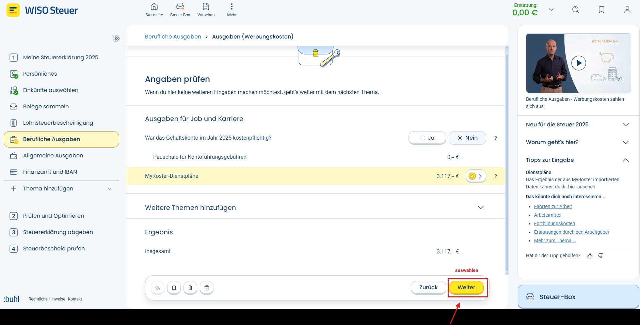Viewport: 640px width, 325px height.
Task: Click the buhl logo
Action: click(12, 299)
